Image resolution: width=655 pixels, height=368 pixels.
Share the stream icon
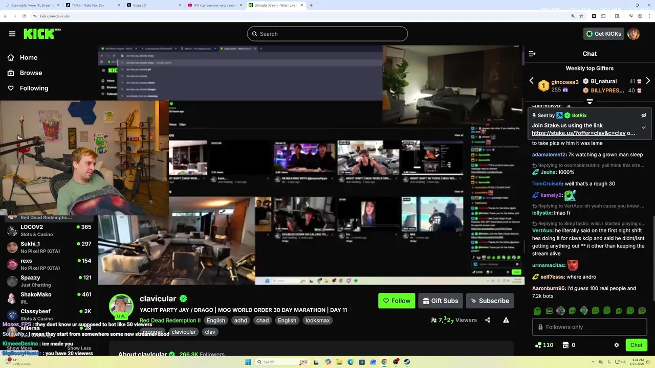click(488, 320)
